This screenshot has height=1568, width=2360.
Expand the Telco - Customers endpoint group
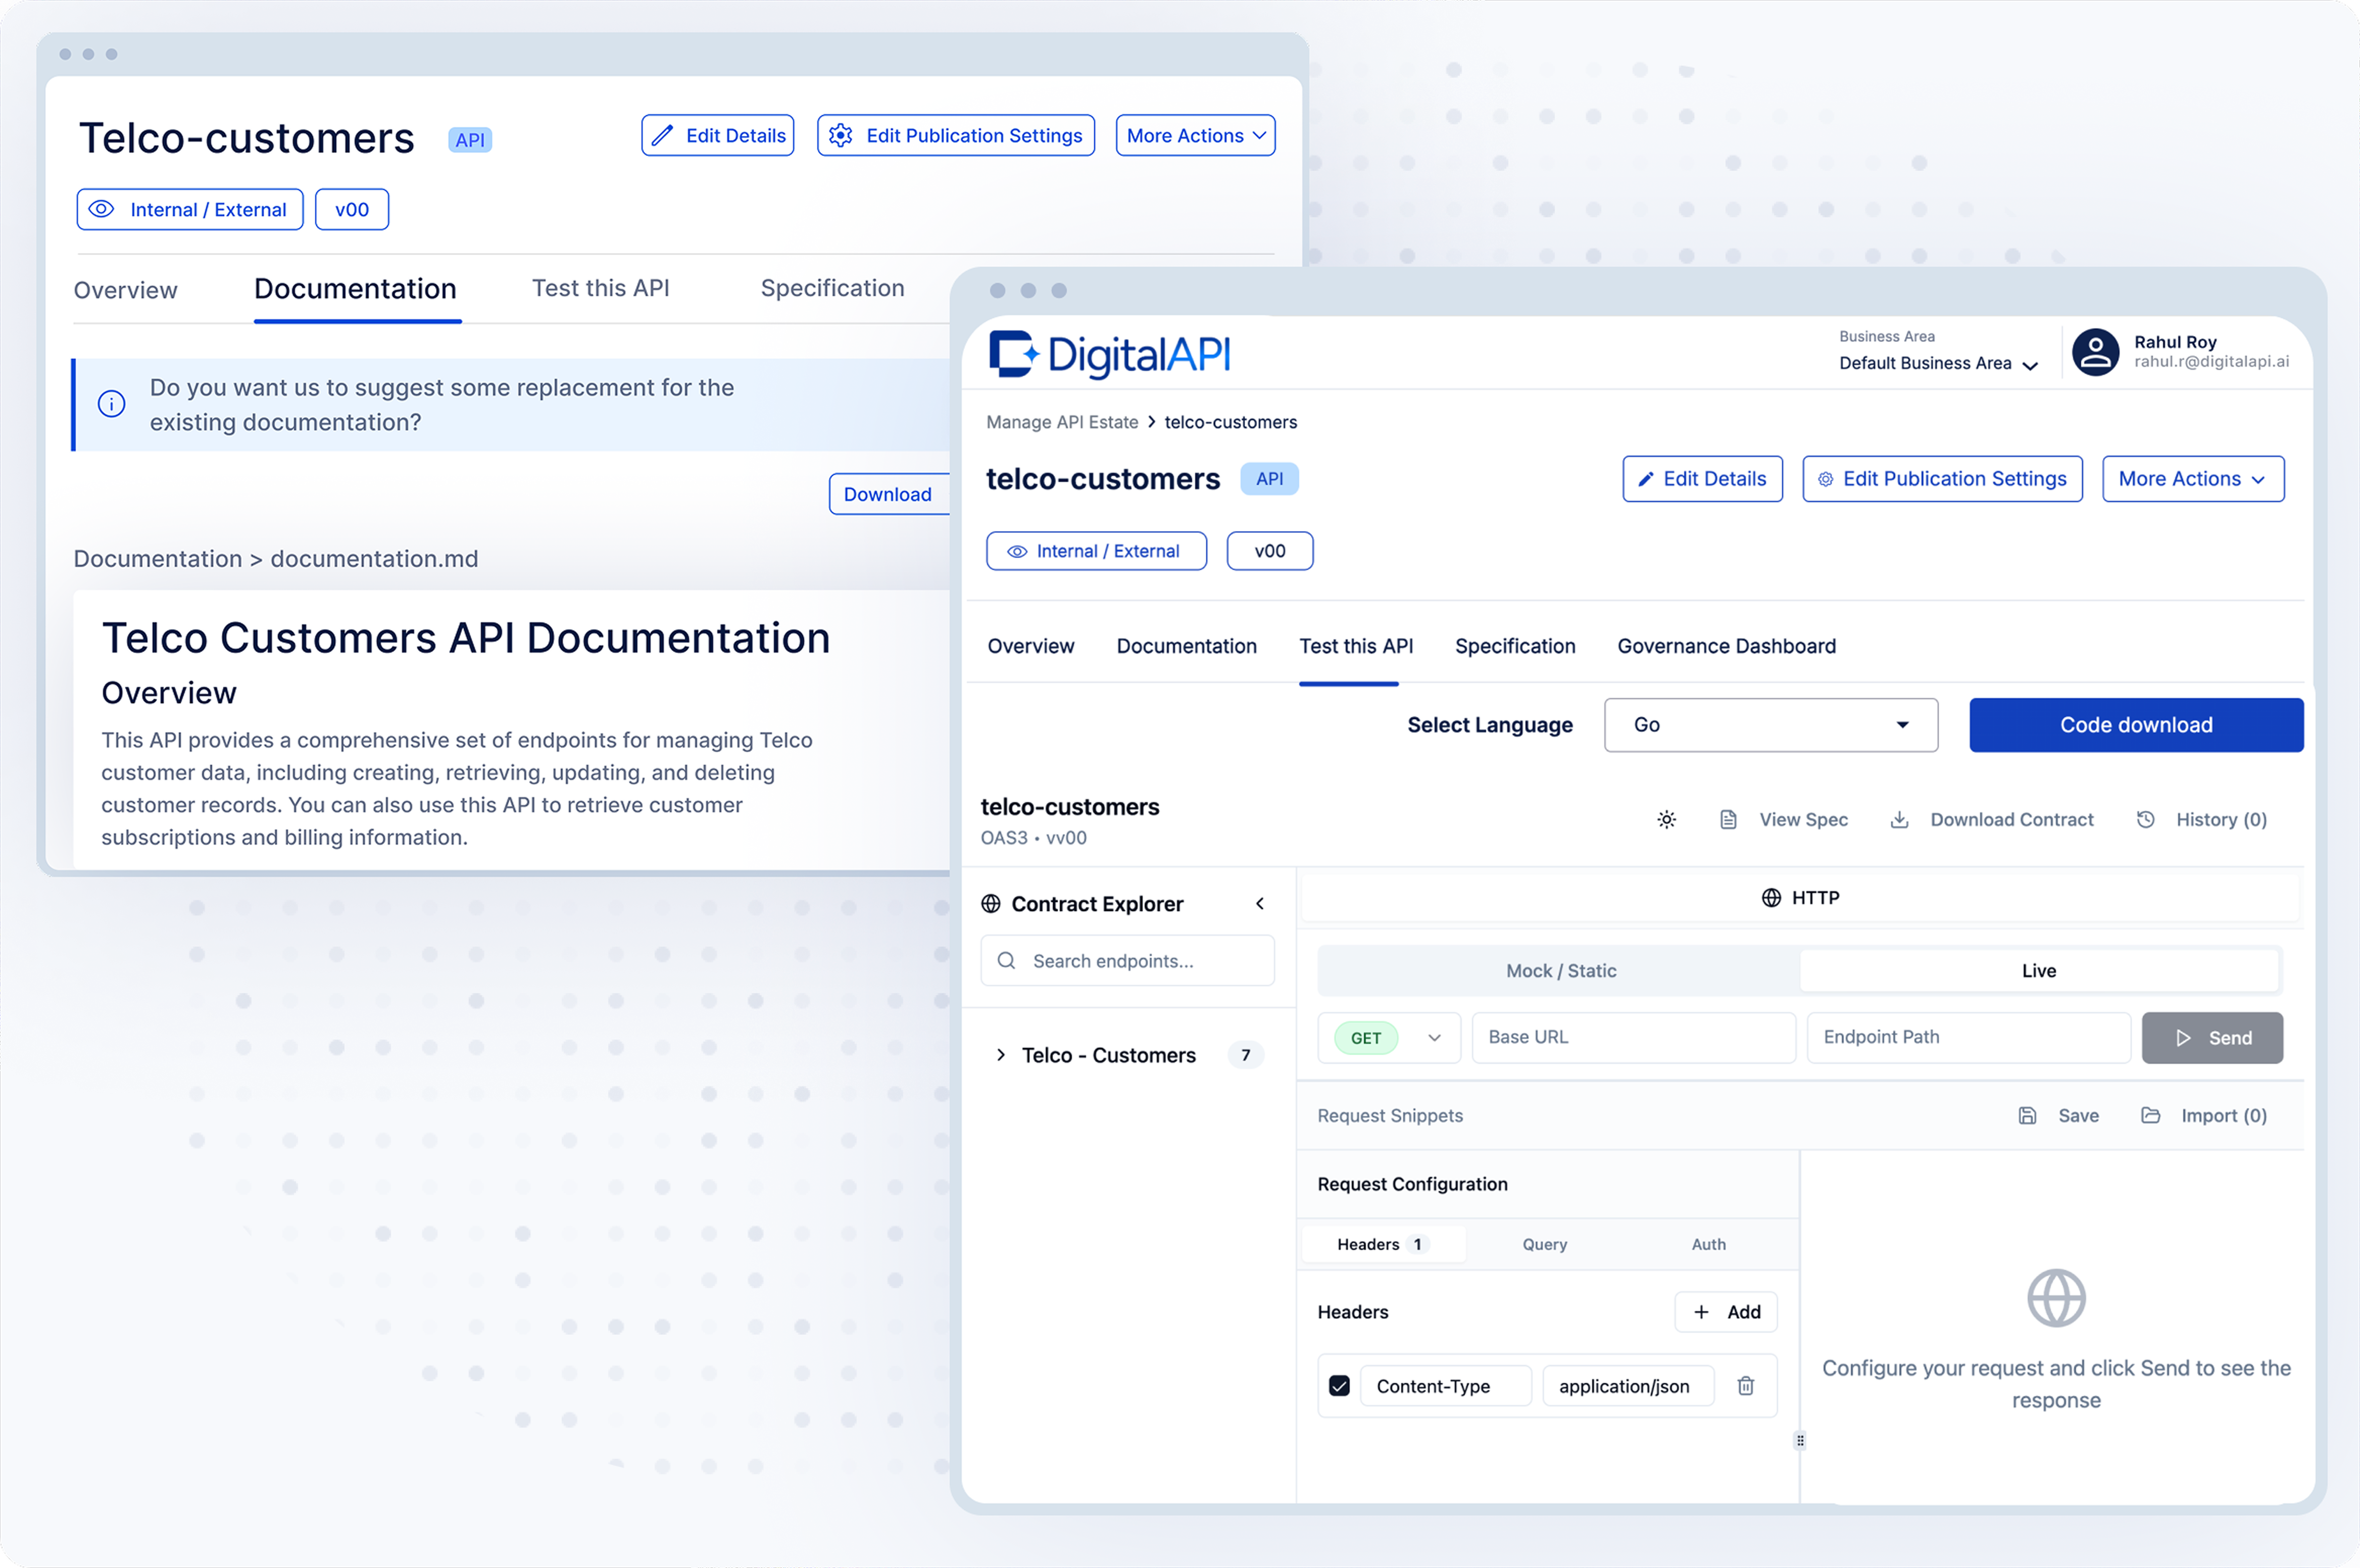1001,1055
